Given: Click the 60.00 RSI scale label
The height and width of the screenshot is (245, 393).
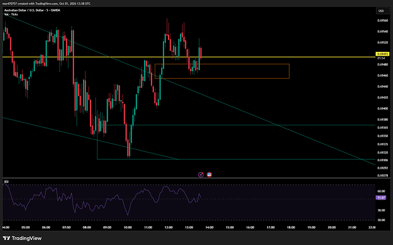Looking at the screenshot, I should (381, 191).
